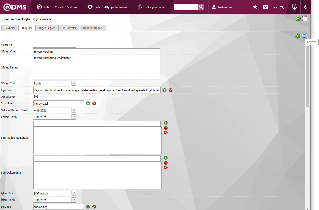Click the İlgili Madde Numaraları list box
319x210 pixels.
[x=98, y=140]
